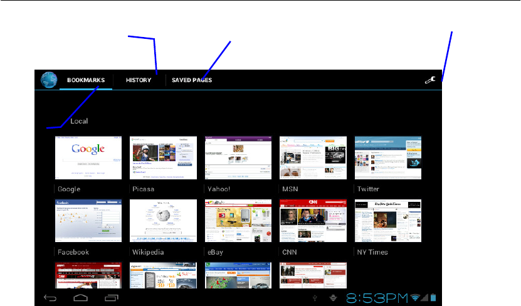
Task: Tap the USB status icon
Action: 315,298
